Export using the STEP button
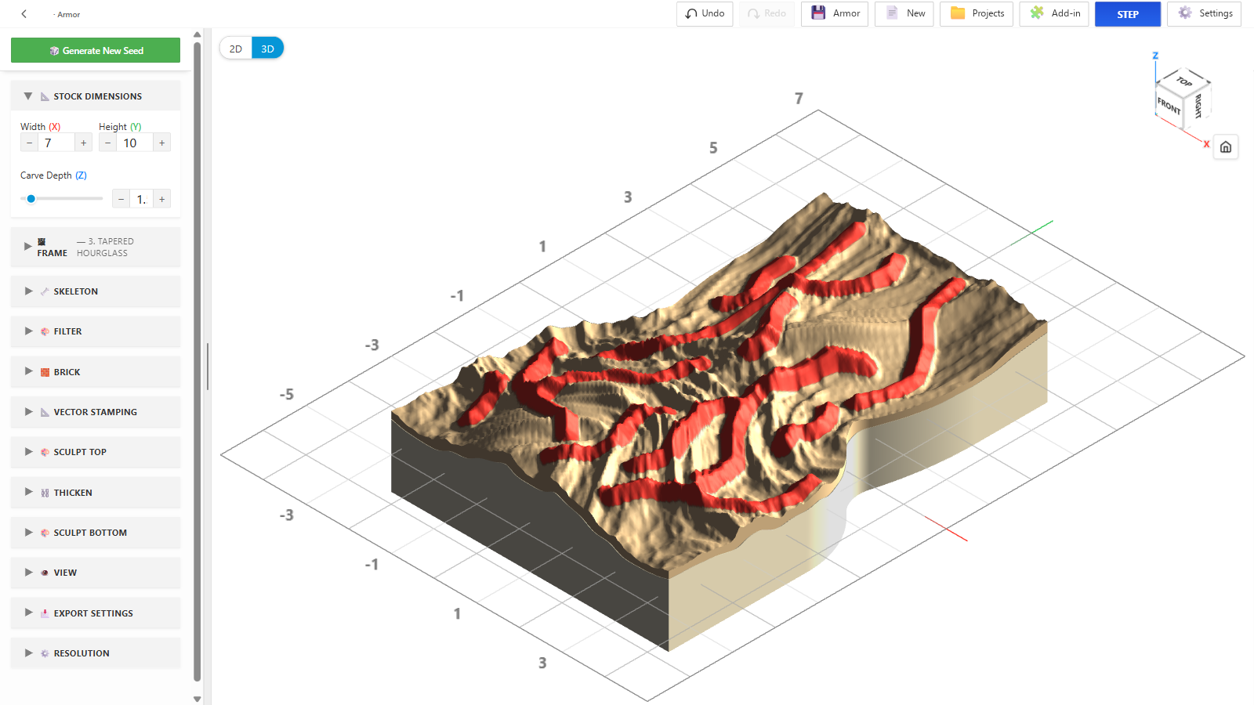 click(1128, 14)
